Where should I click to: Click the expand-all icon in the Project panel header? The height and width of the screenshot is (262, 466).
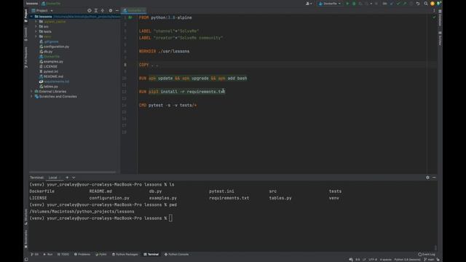click(95, 10)
